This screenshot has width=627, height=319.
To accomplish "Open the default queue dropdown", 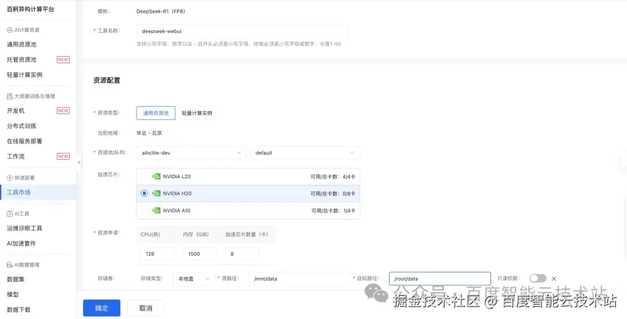I will 305,153.
